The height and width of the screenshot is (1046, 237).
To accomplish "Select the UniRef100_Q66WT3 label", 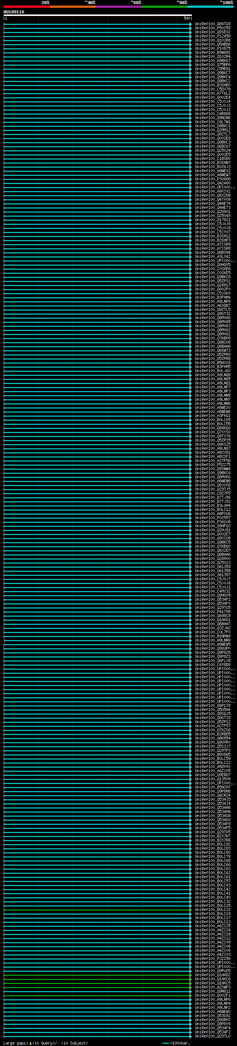I will coord(213,350).
